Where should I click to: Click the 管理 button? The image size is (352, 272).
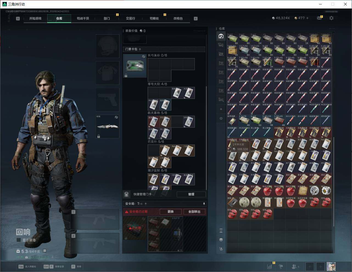pyautogui.click(x=191, y=194)
